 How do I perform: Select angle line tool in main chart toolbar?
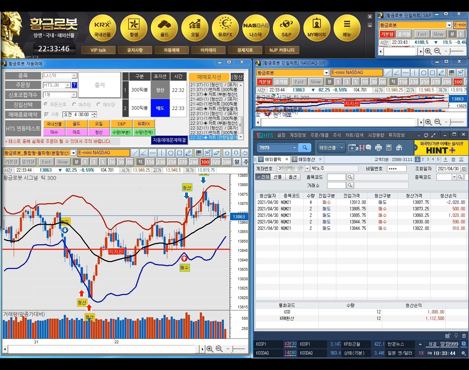pyautogui.click(x=144, y=153)
